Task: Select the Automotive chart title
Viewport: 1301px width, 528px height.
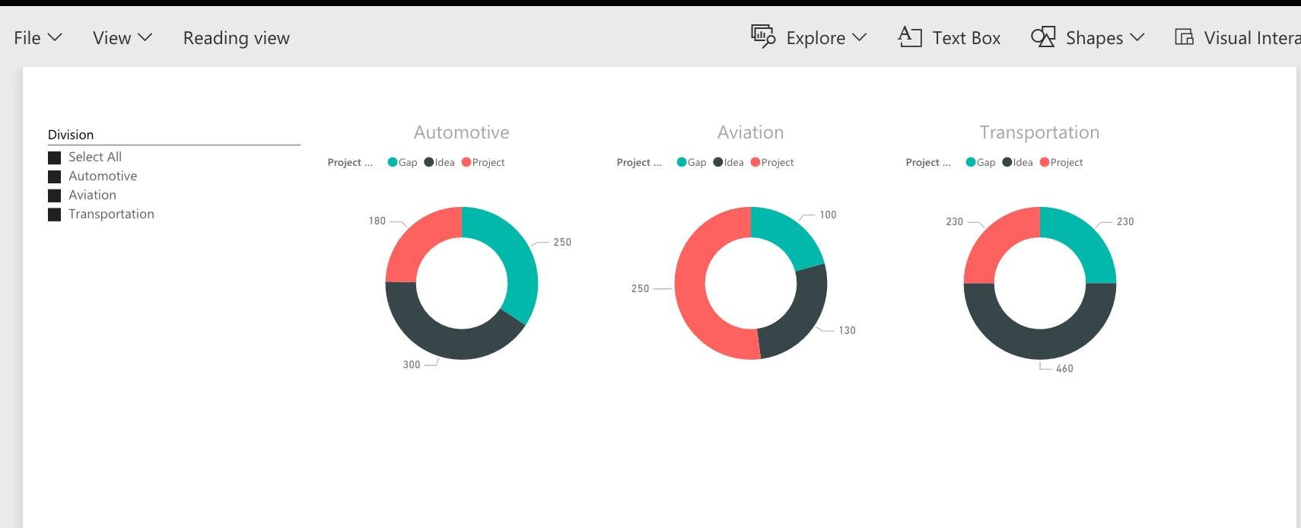Action: tap(462, 132)
